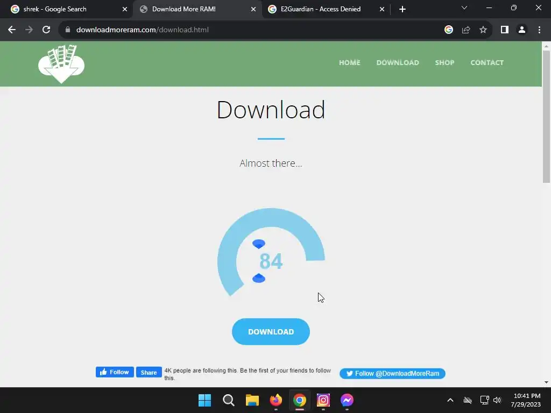This screenshot has height=413, width=551.
Task: Open the Google icon in address bar
Action: [449, 30]
